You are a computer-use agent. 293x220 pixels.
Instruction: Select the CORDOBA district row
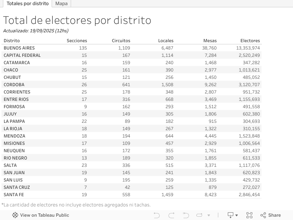14,85
